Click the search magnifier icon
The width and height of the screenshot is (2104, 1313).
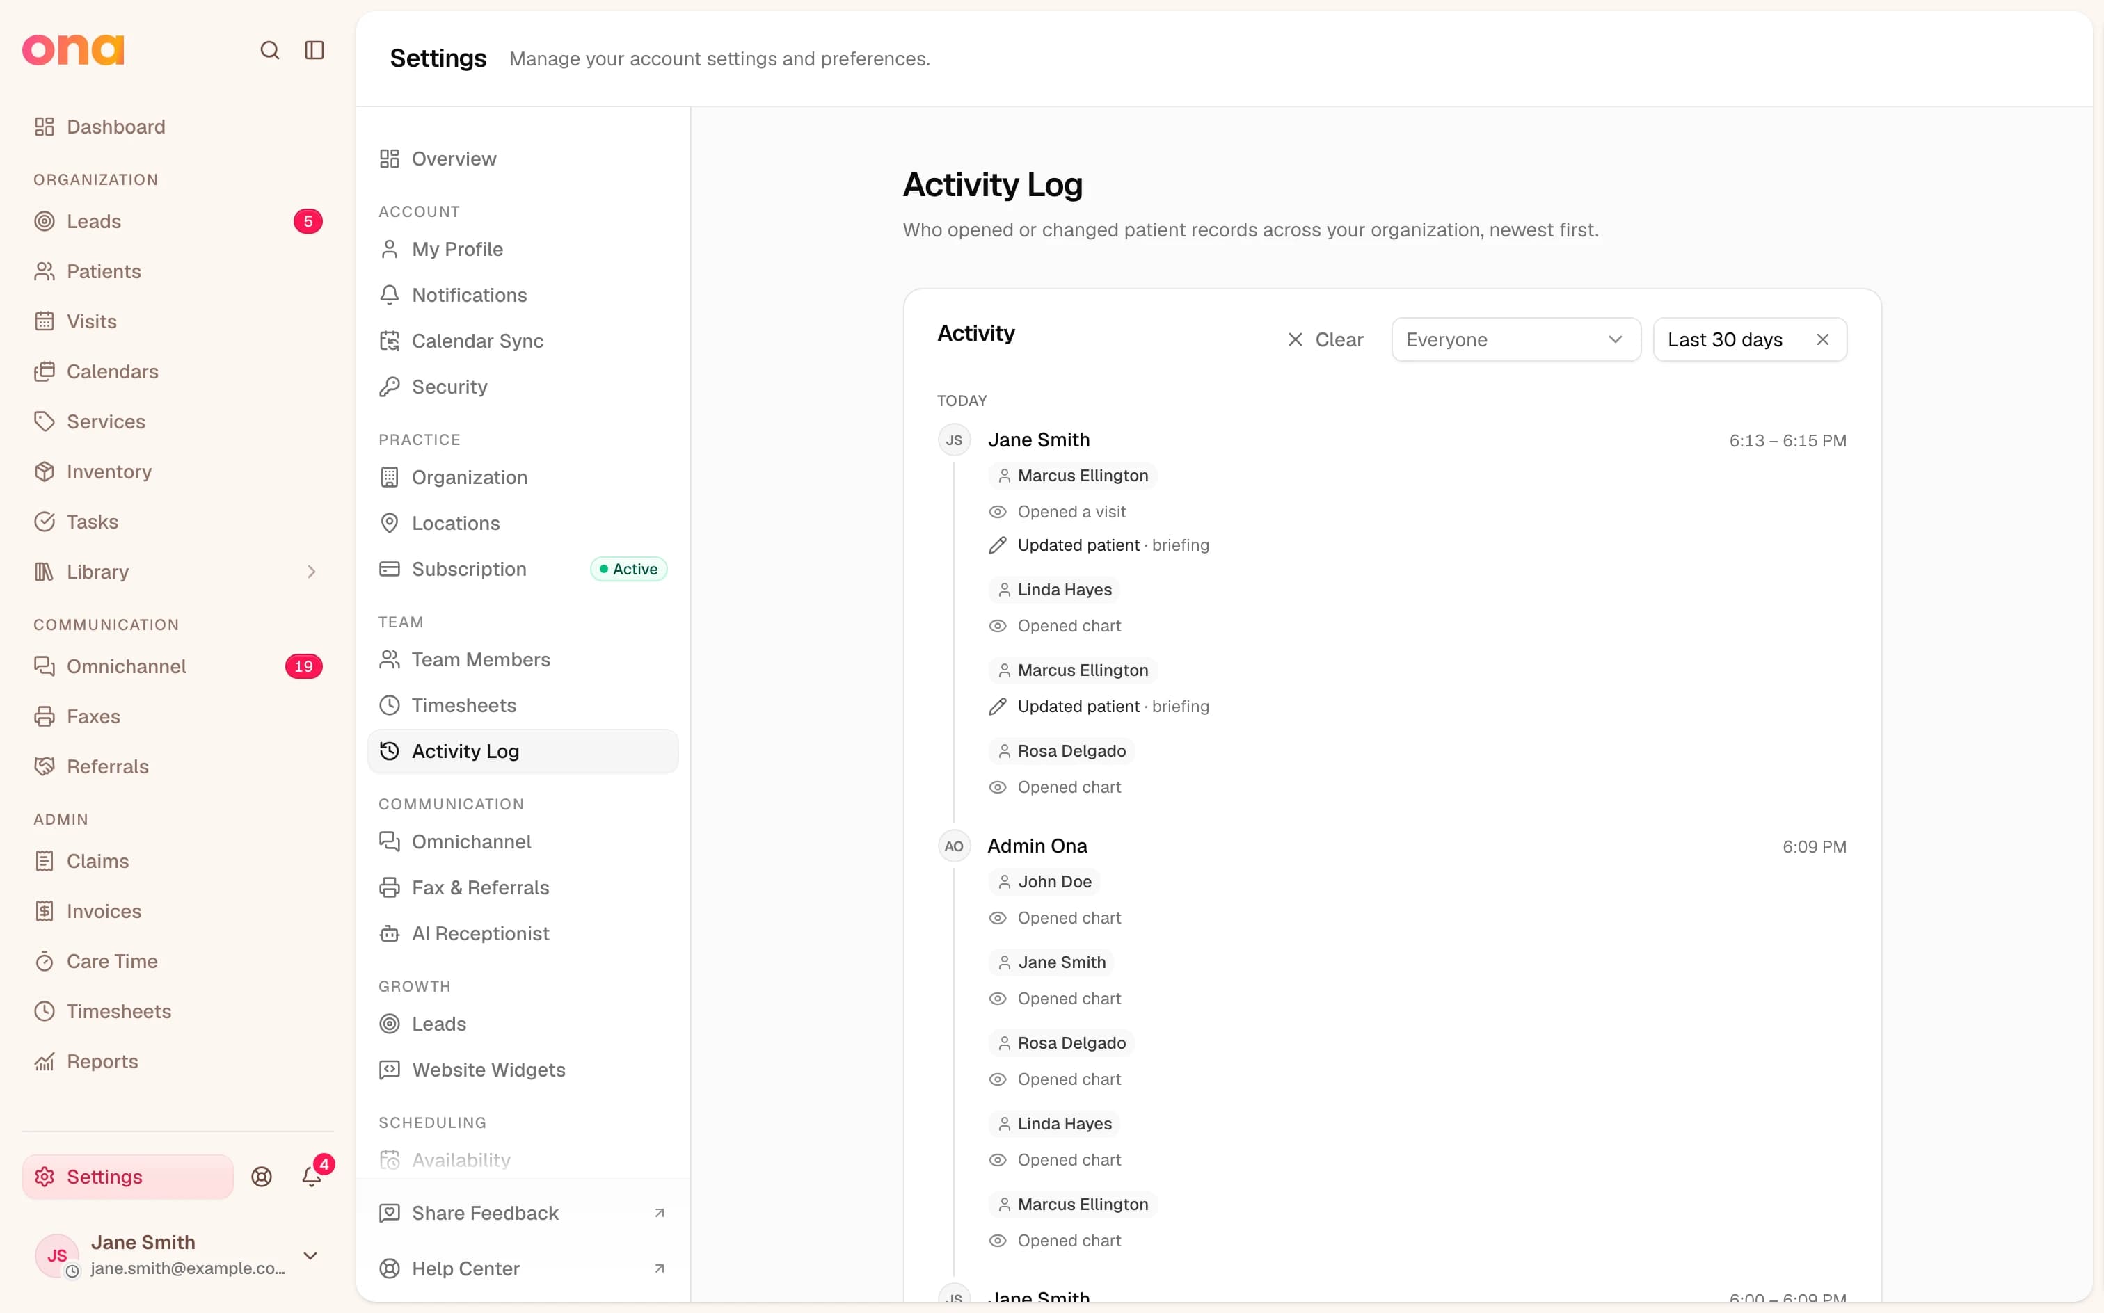coord(270,50)
